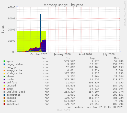This screenshot has height=113, width=127.
Task: Click the buffers avg value 803.85M
Action: (94, 83)
